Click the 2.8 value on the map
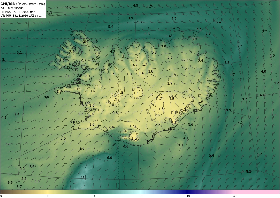Viewport: 280px width, 198px height. 81,114
